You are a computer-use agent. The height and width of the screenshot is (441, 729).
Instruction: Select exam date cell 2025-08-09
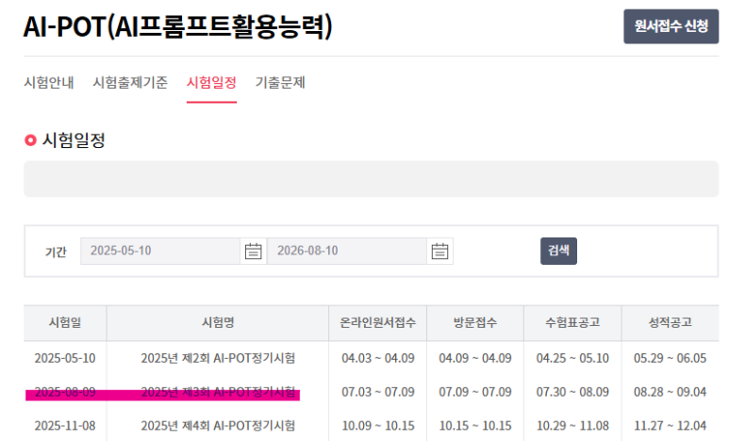tap(65, 392)
